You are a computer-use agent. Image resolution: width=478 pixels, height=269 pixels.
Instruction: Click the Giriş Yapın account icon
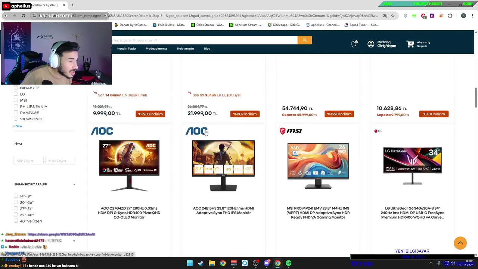coord(371,44)
